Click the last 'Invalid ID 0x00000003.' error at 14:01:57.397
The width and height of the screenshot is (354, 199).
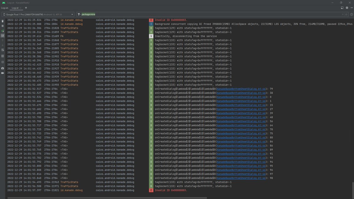[x=171, y=190]
